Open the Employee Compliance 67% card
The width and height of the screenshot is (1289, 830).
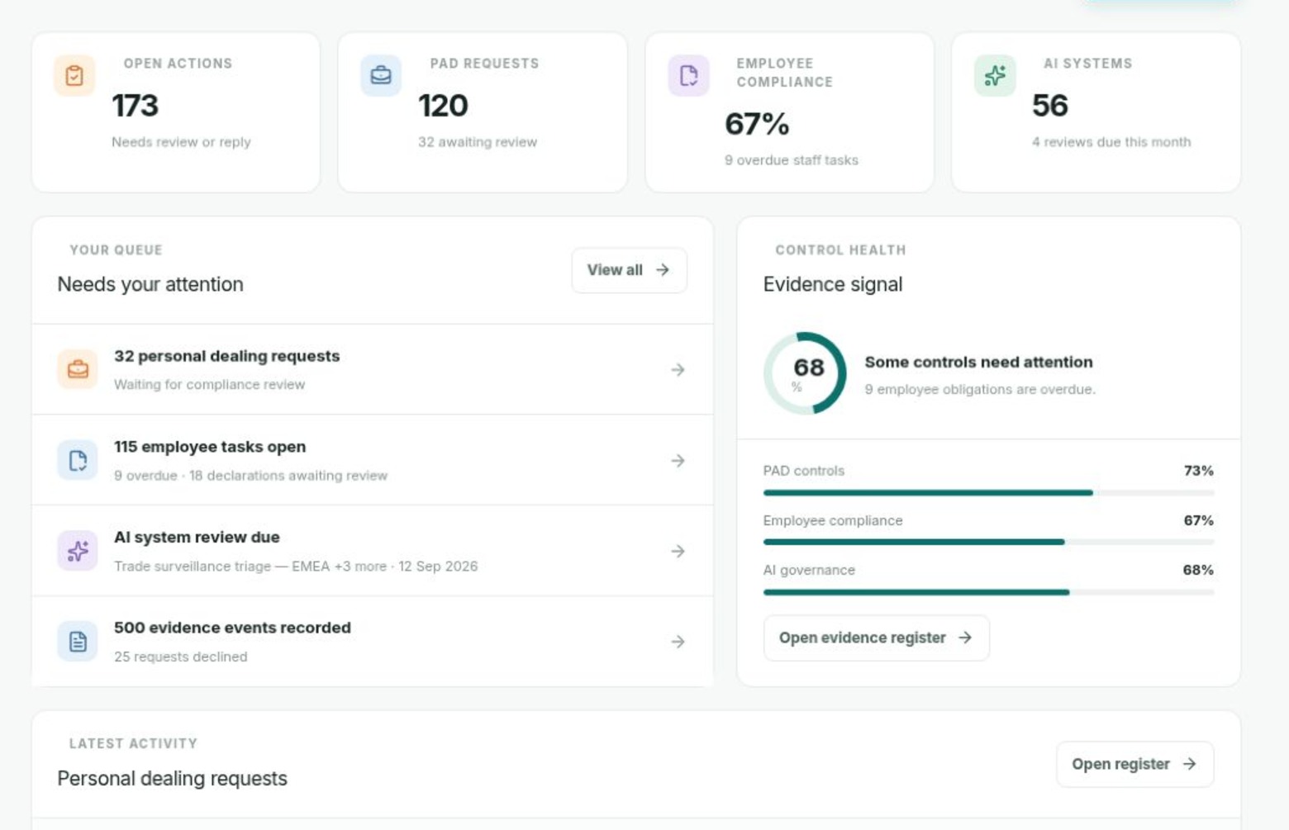[789, 112]
